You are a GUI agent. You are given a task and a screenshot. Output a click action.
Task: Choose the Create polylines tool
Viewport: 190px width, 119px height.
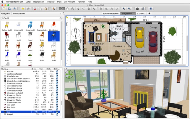pyautogui.click(x=83, y=9)
